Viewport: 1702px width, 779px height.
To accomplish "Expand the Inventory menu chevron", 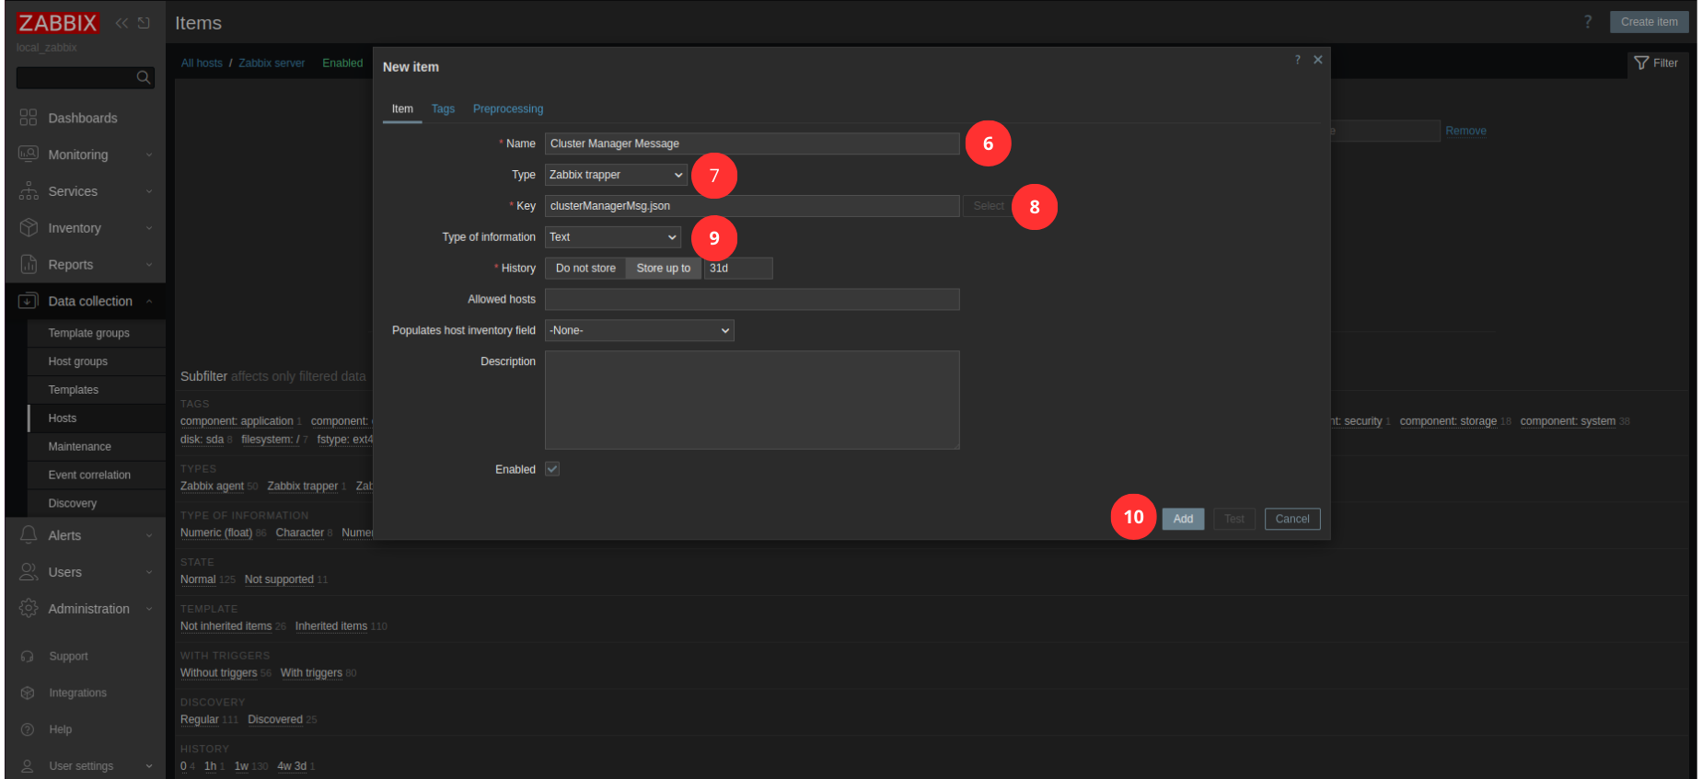I will [149, 228].
